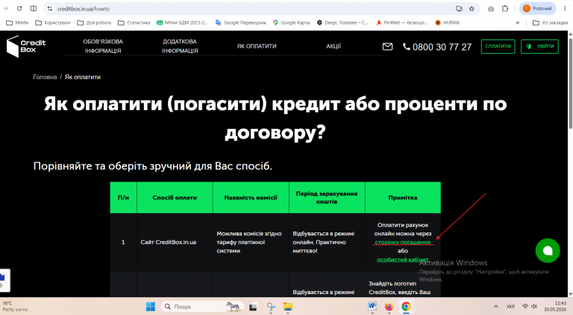
Task: Open Pic4Net bookmark
Action: [x=402, y=22]
